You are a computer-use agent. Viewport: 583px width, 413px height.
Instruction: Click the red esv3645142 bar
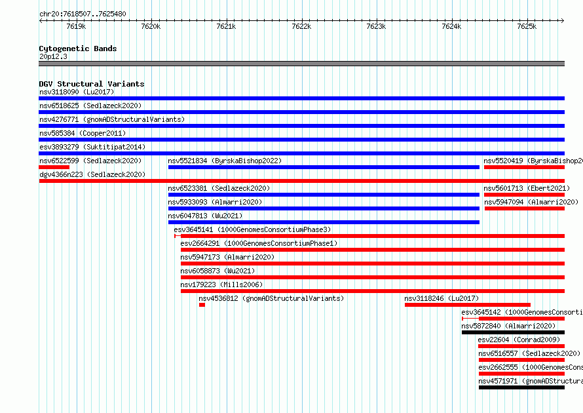pyautogui.click(x=513, y=319)
